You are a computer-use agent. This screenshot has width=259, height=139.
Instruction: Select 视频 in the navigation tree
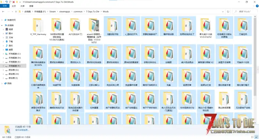[x=11, y=29]
